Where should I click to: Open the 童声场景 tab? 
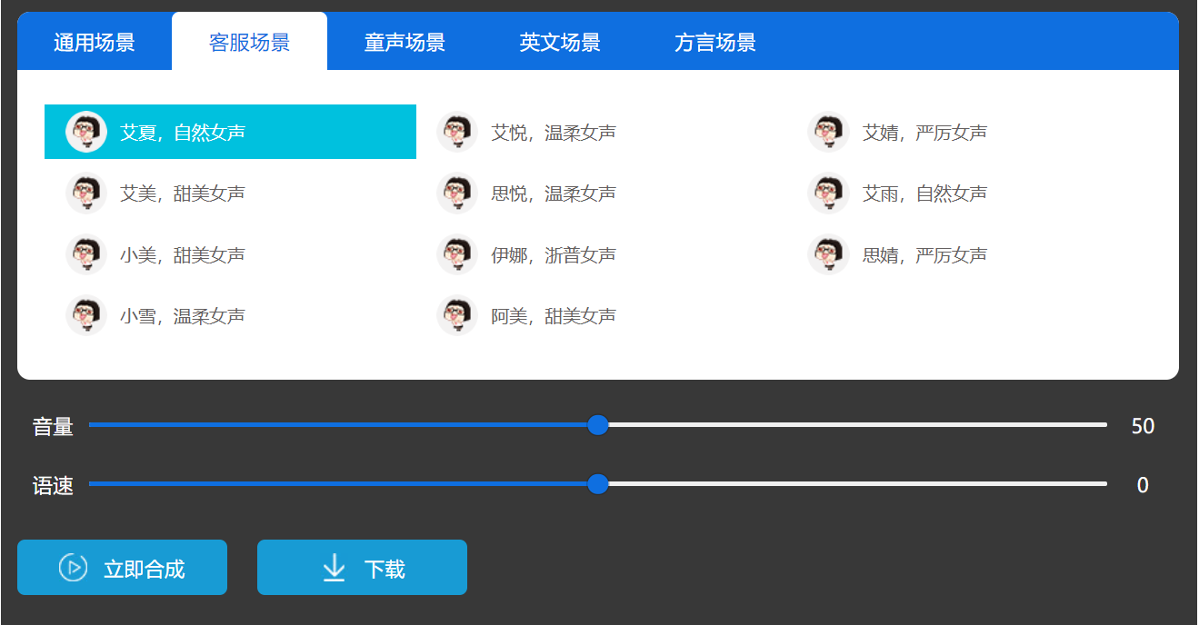405,42
